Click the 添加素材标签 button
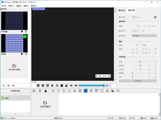This screenshot has height=120, width=161. 15,91
